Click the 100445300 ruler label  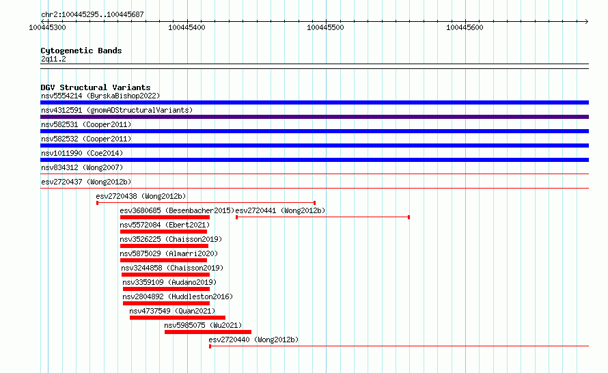[x=47, y=27]
